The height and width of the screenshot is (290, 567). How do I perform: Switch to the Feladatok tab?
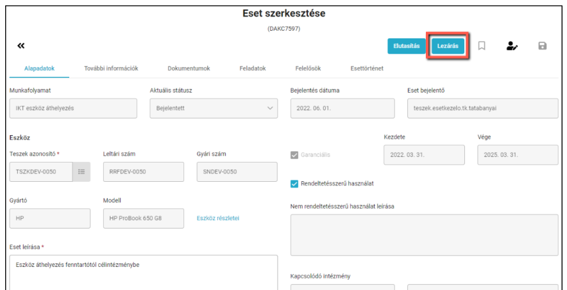click(x=253, y=68)
